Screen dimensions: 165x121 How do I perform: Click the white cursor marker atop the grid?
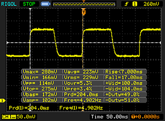coord(30,9)
